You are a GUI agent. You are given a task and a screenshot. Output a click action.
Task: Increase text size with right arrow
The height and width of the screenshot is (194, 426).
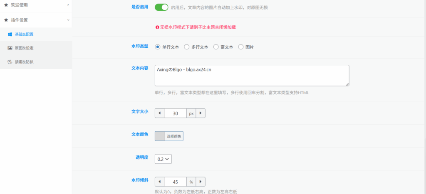pos(201,113)
